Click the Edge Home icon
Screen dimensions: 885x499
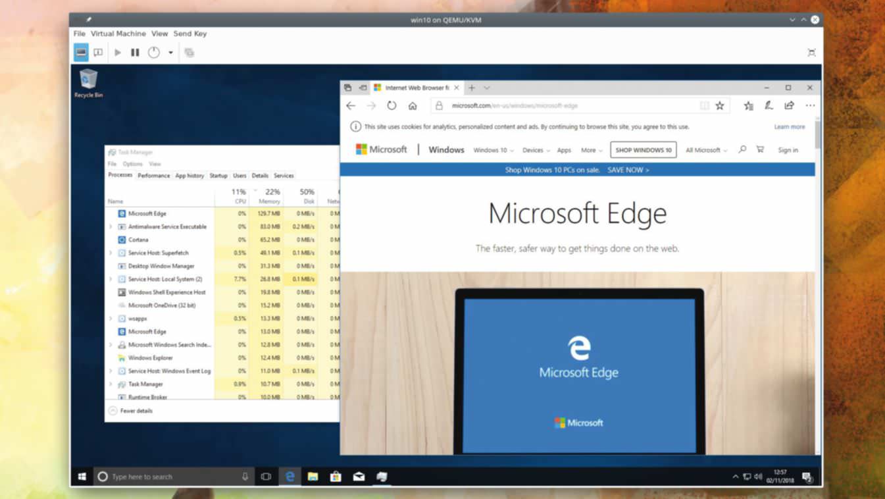(x=413, y=105)
